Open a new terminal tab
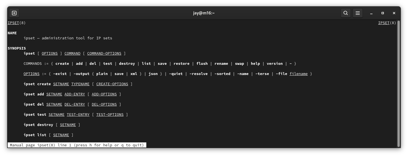 [14, 13]
